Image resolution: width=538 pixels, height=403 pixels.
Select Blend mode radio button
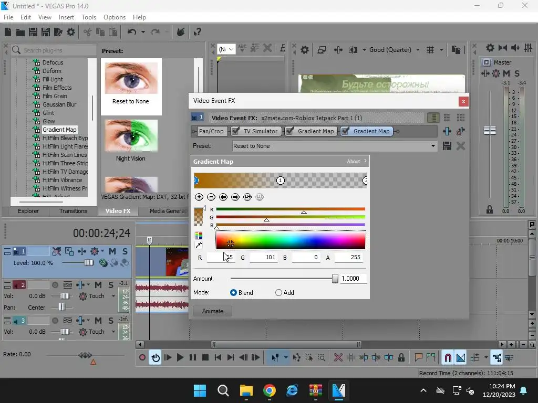point(233,293)
